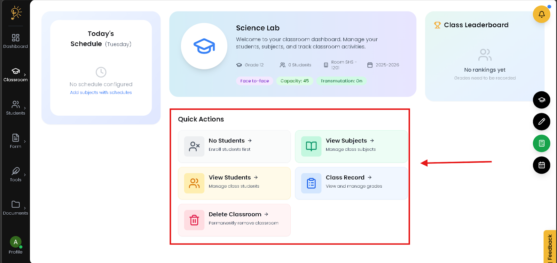557x263 pixels.
Task: Open the Feedback side tab
Action: (x=550, y=247)
